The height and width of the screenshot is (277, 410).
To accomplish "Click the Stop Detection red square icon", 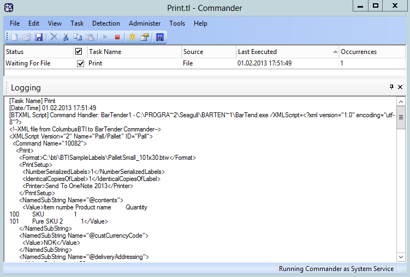I will [x=117, y=37].
